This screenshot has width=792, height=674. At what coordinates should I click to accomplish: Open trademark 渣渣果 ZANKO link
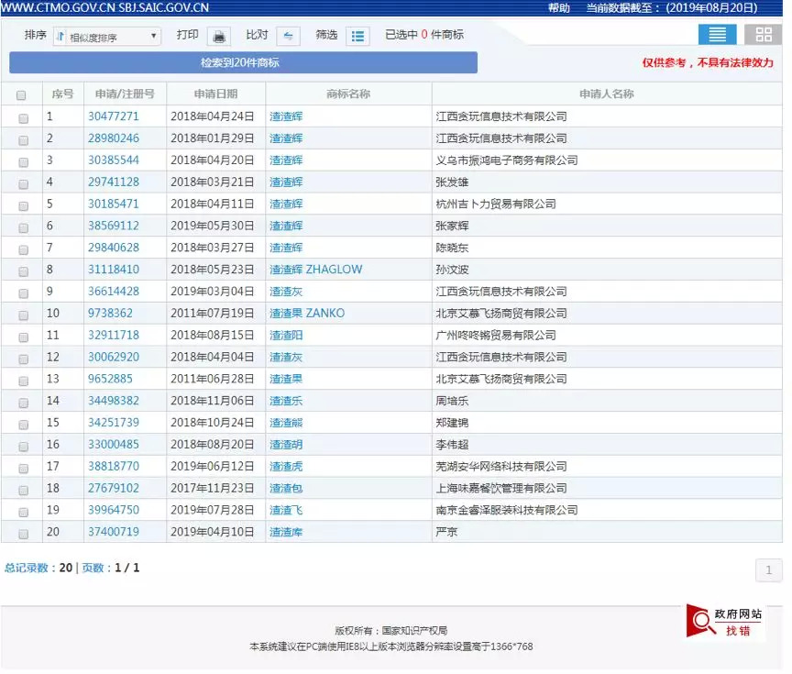[307, 314]
